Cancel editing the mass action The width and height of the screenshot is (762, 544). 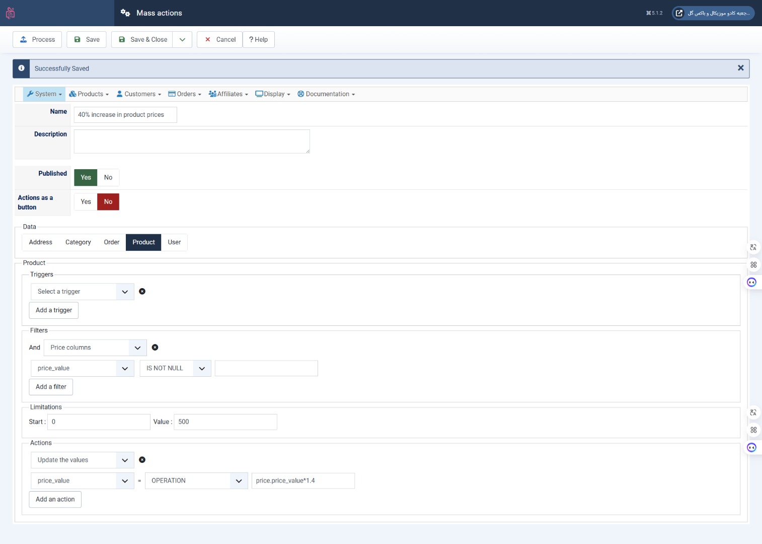pos(220,40)
